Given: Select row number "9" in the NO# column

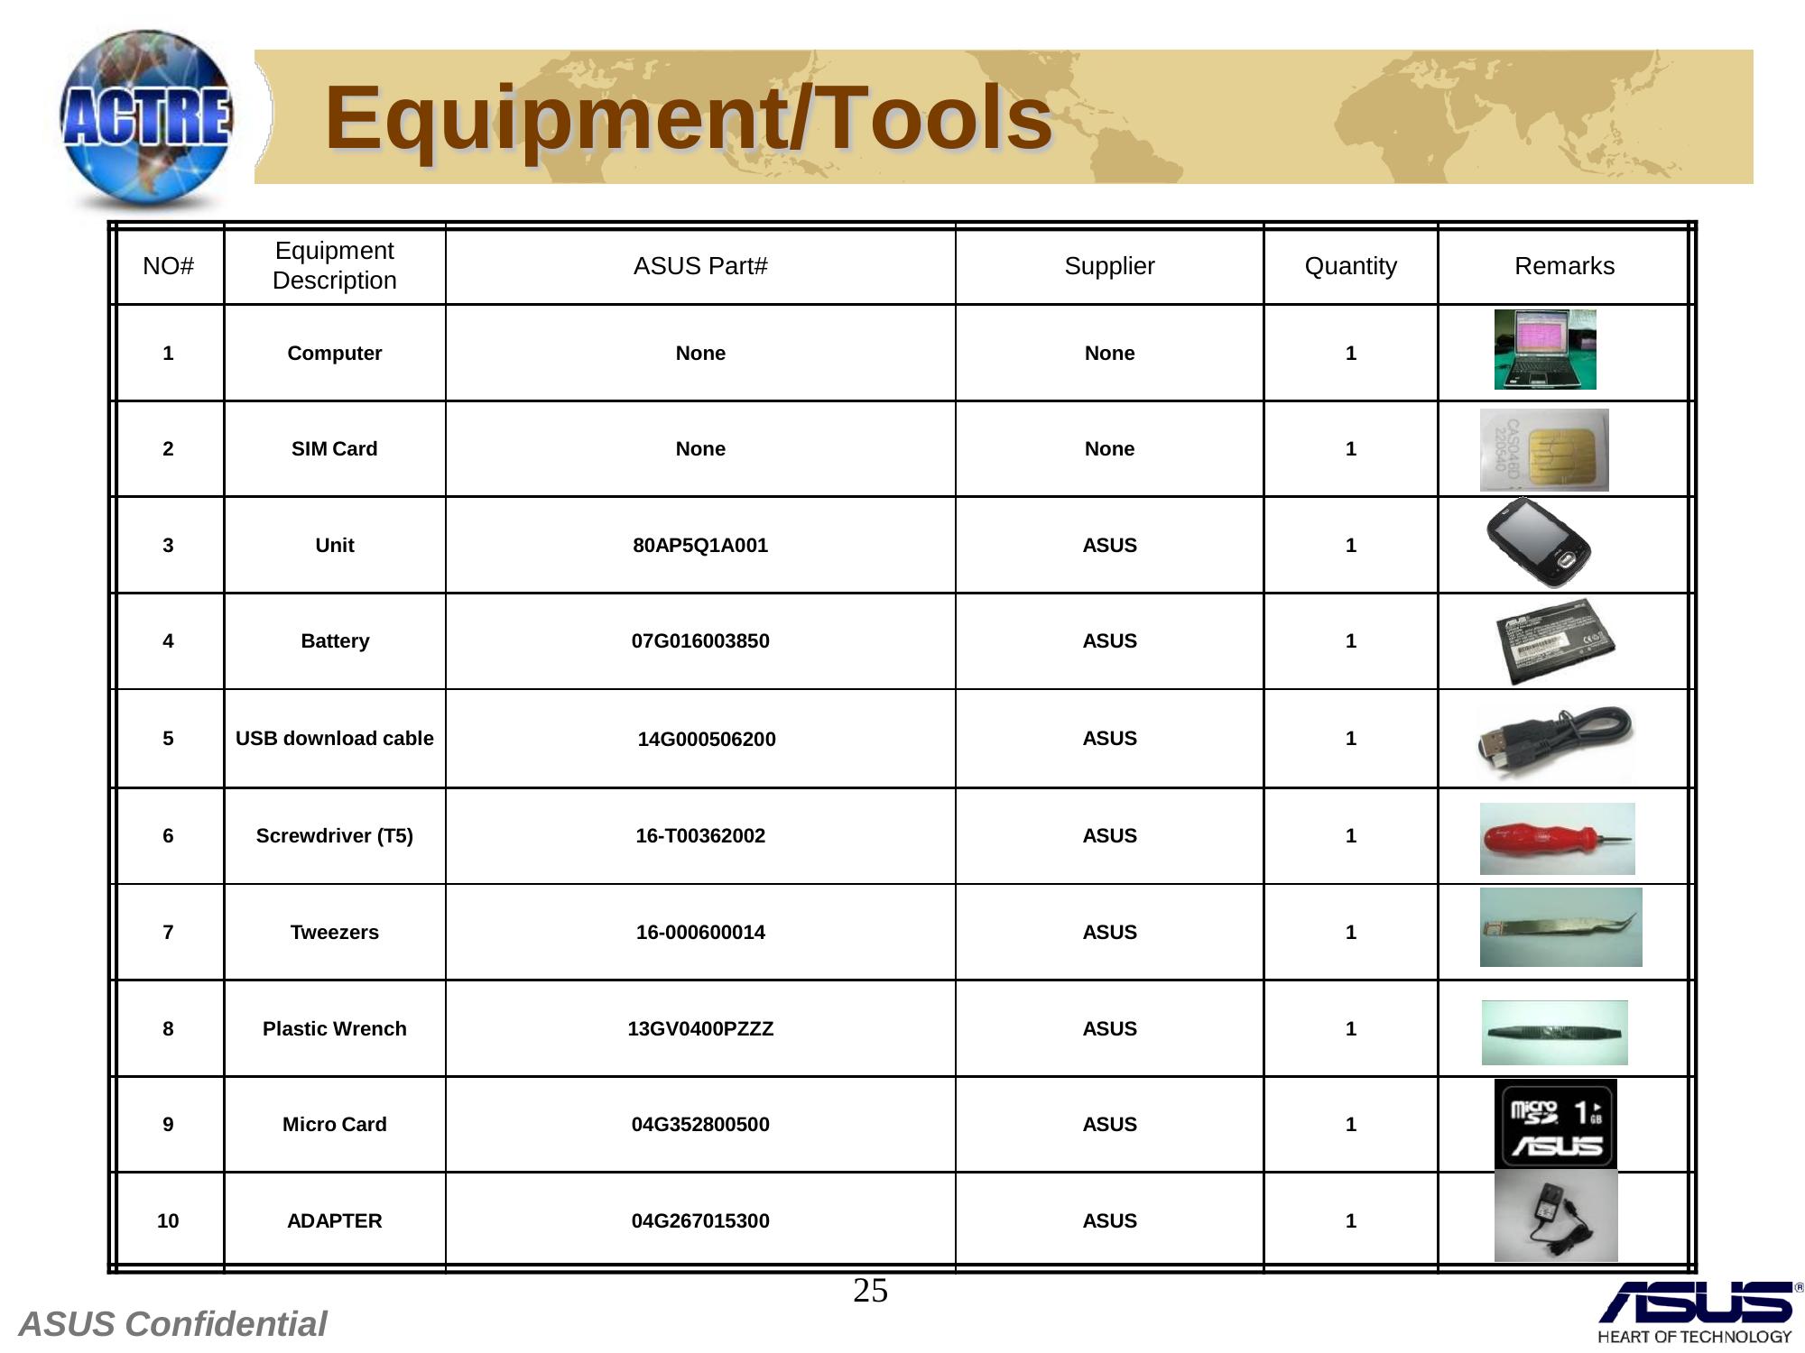Looking at the screenshot, I should point(168,1125).
